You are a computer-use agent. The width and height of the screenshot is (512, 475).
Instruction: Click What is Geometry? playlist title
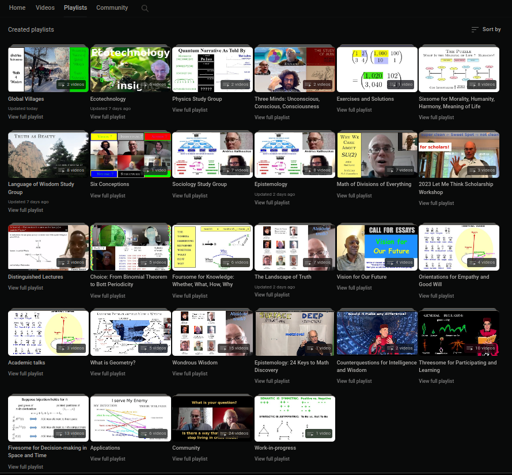click(113, 363)
